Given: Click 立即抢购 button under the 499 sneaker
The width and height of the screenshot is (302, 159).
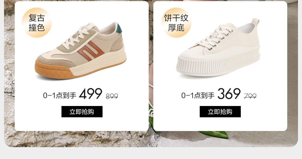Looking at the screenshot, I should coord(82,112).
